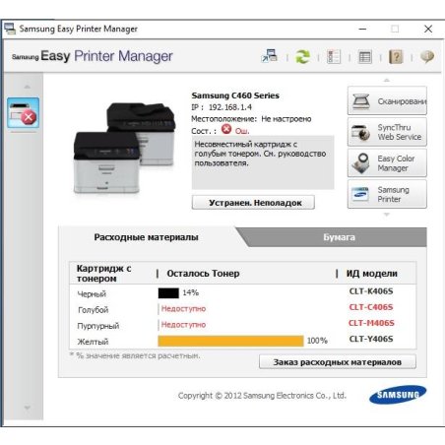This screenshot has width=445, height=445.
Task: Click the Заказ расходных материалов button
Action: point(338,362)
